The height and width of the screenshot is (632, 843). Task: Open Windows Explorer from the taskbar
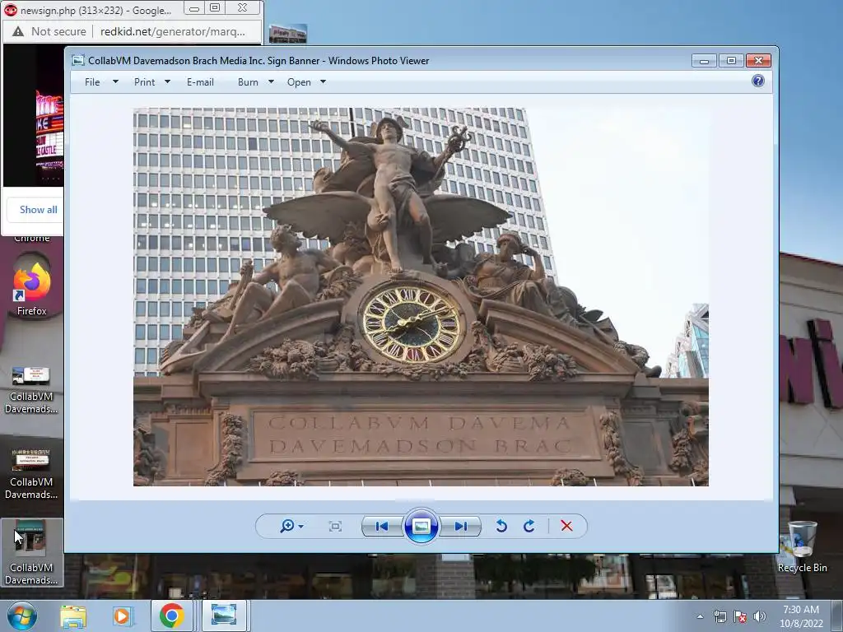73,616
